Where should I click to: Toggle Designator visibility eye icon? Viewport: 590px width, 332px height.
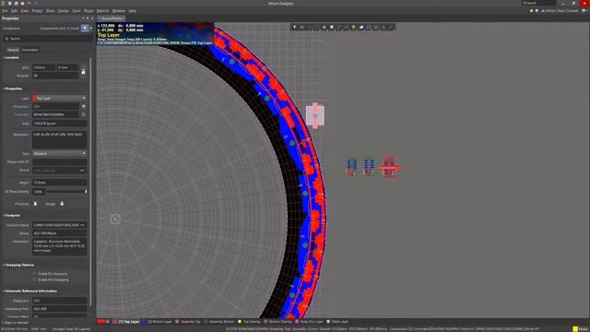84,107
